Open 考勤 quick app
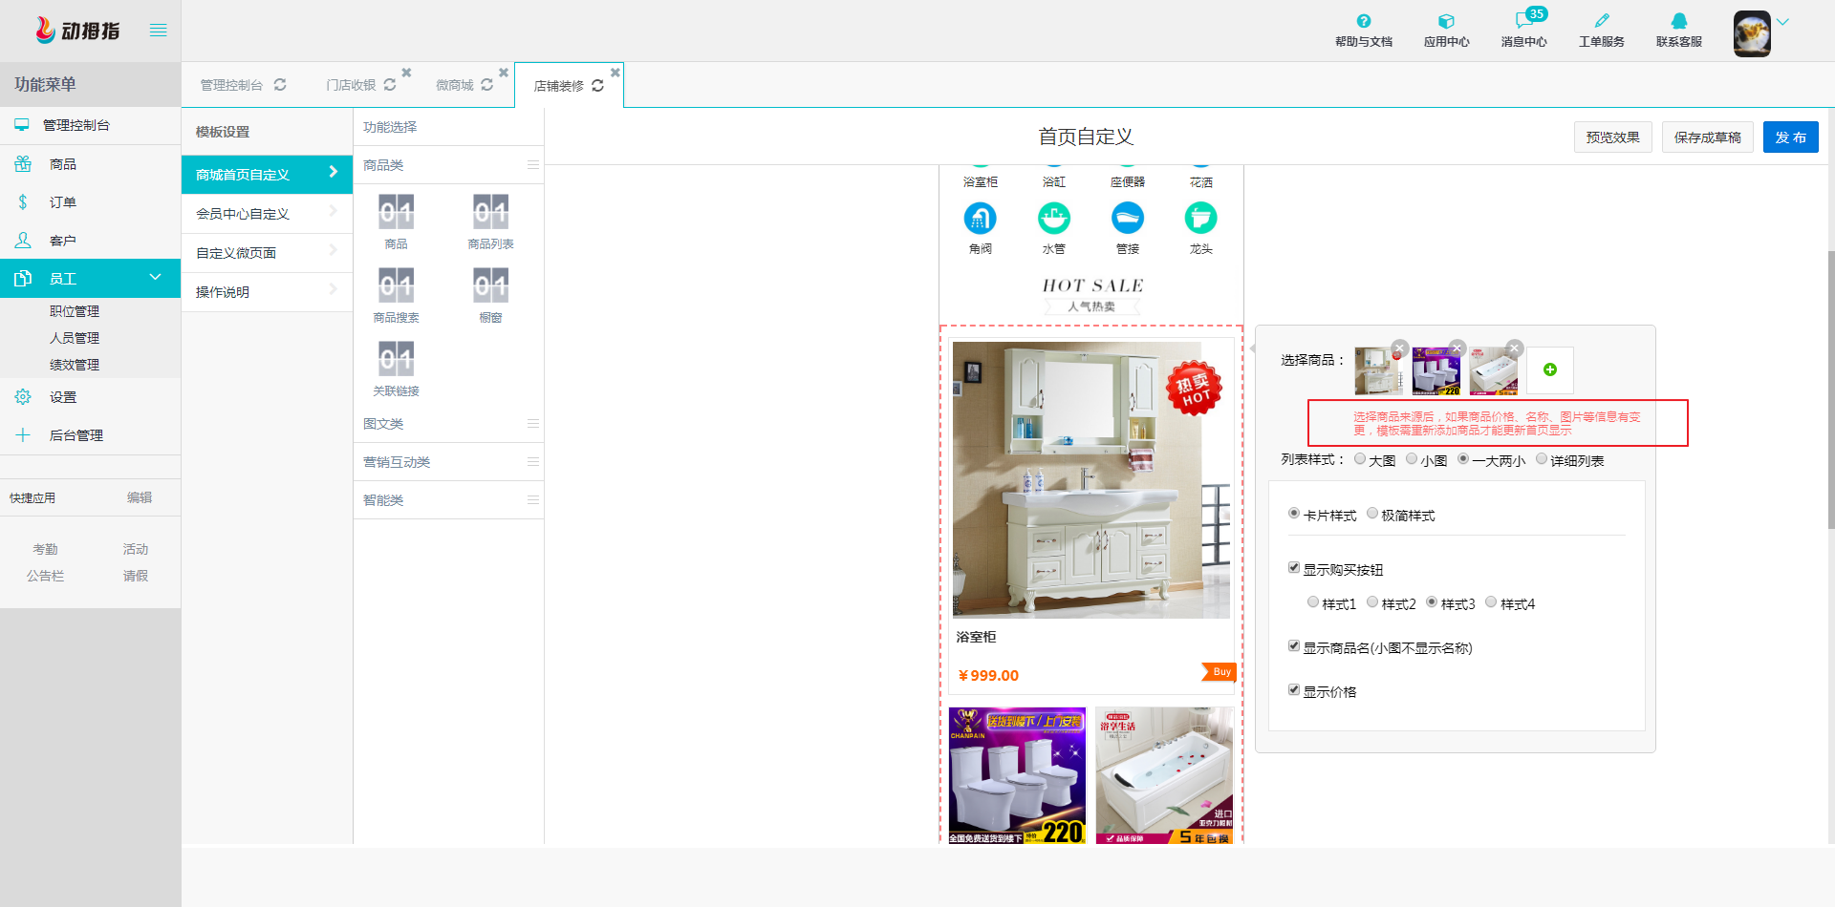Screen dimensions: 1835x907 [45, 549]
